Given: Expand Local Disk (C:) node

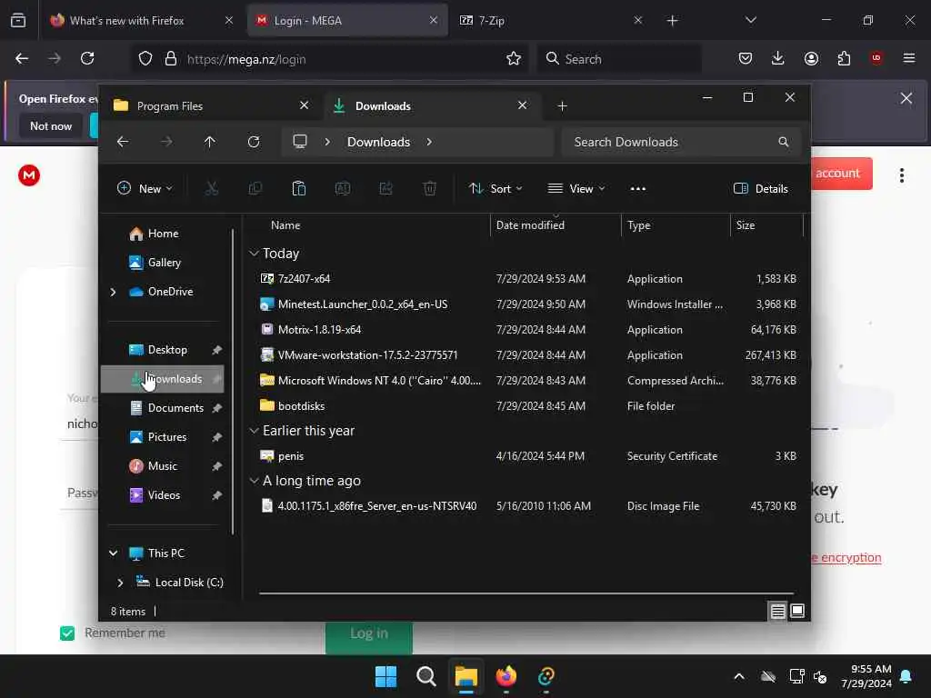Looking at the screenshot, I should [121, 583].
